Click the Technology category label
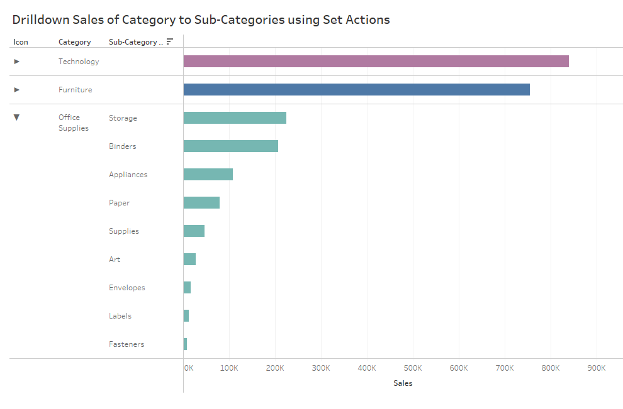 point(79,62)
